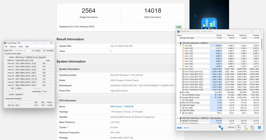Click the greyed collapse-columns arrows in HWiNFO

coord(186,128)
